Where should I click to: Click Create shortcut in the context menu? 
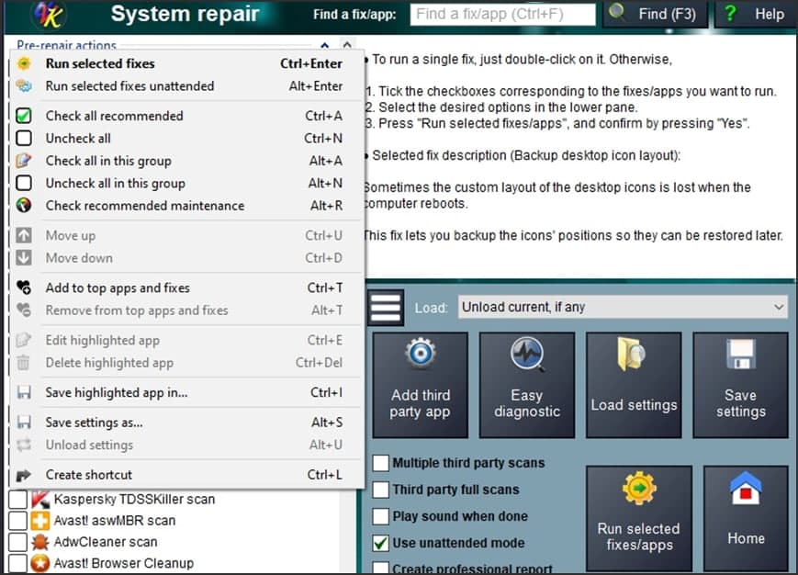tap(89, 475)
